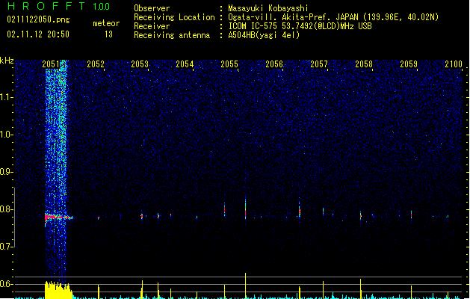Click the 2100 time axis label
The image size is (470, 299).
point(454,64)
